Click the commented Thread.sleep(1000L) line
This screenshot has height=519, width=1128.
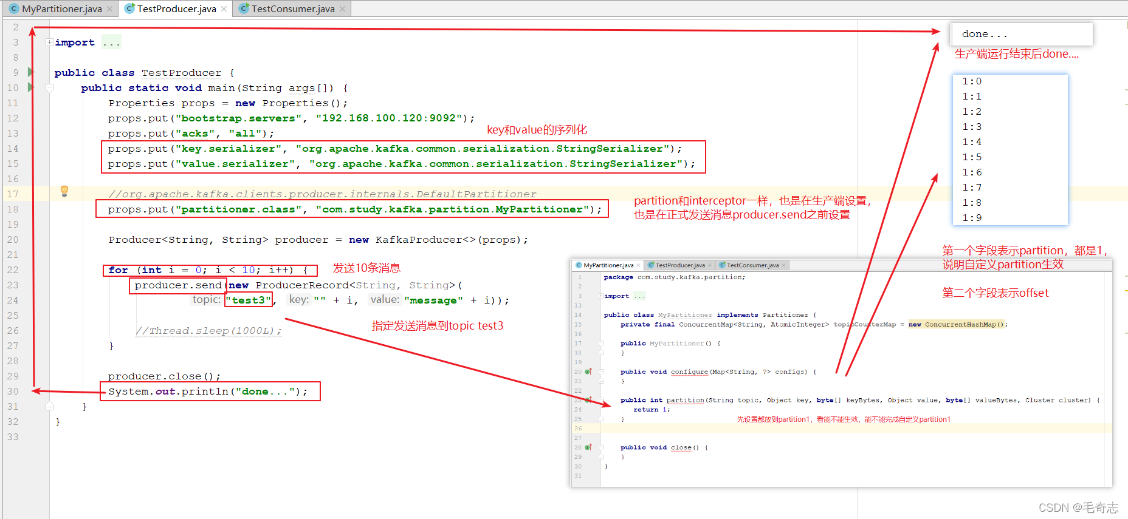tap(209, 331)
